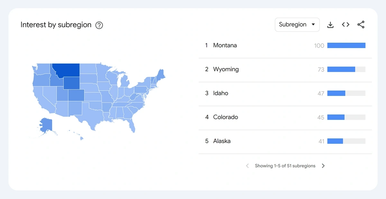386x199 pixels.
Task: Click Hawaii islands on the map
Action: (x=77, y=135)
